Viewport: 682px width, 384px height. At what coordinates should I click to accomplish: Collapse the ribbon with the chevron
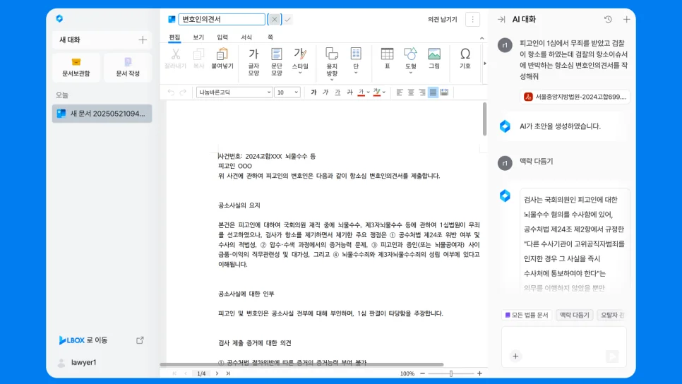coord(481,38)
